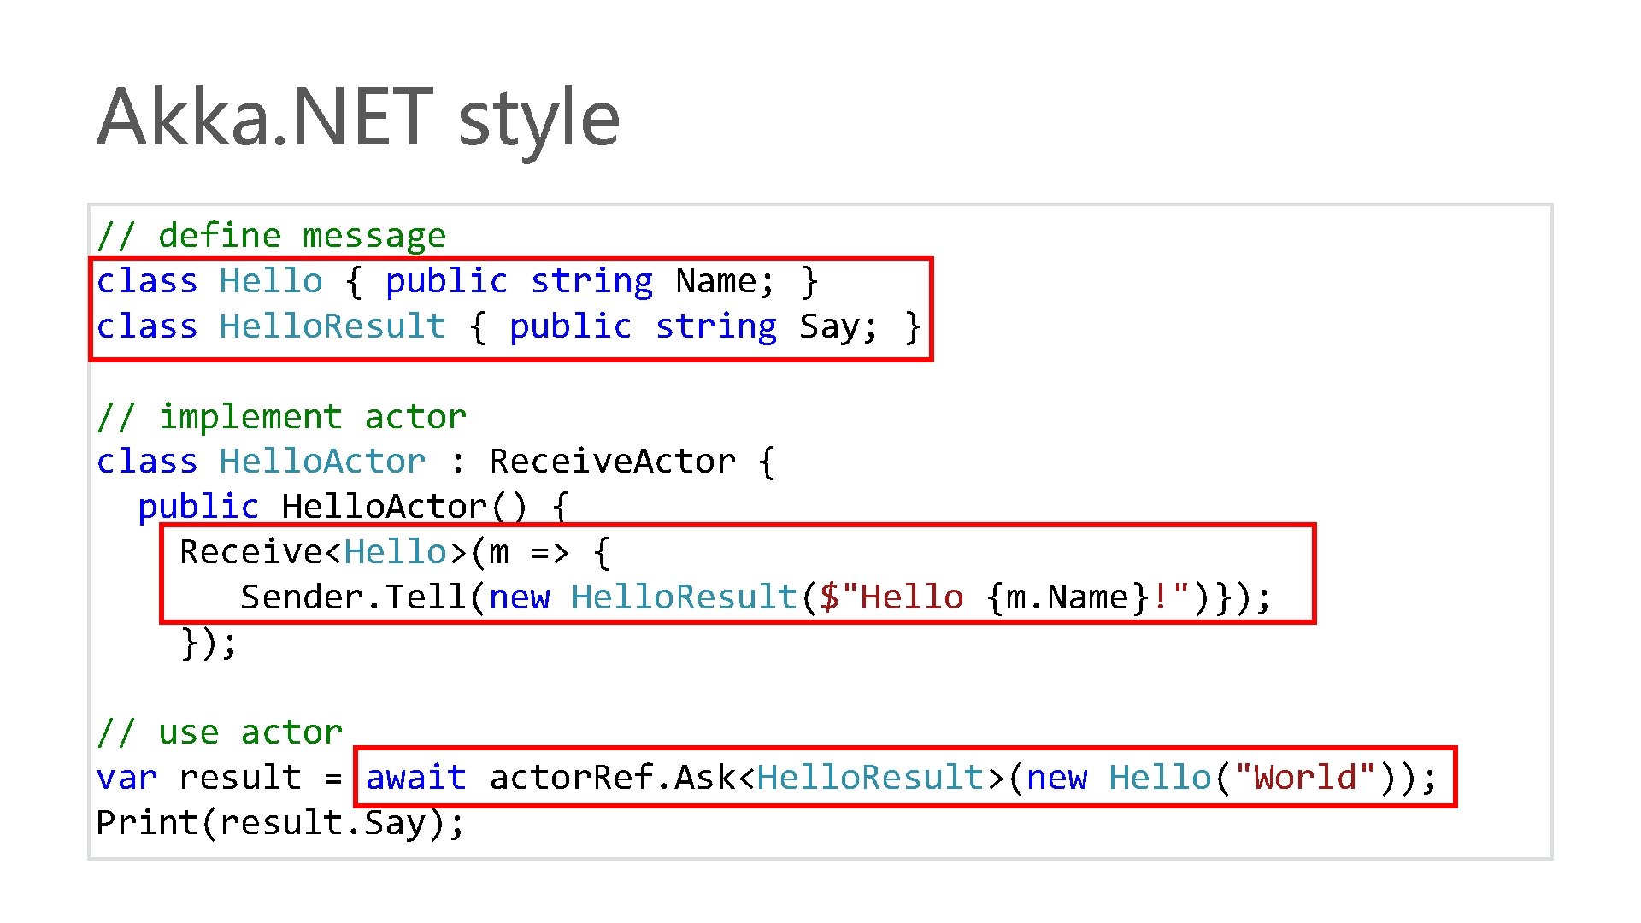
Task: Click the 'HelloResult' class name in its definition
Action: tap(332, 326)
